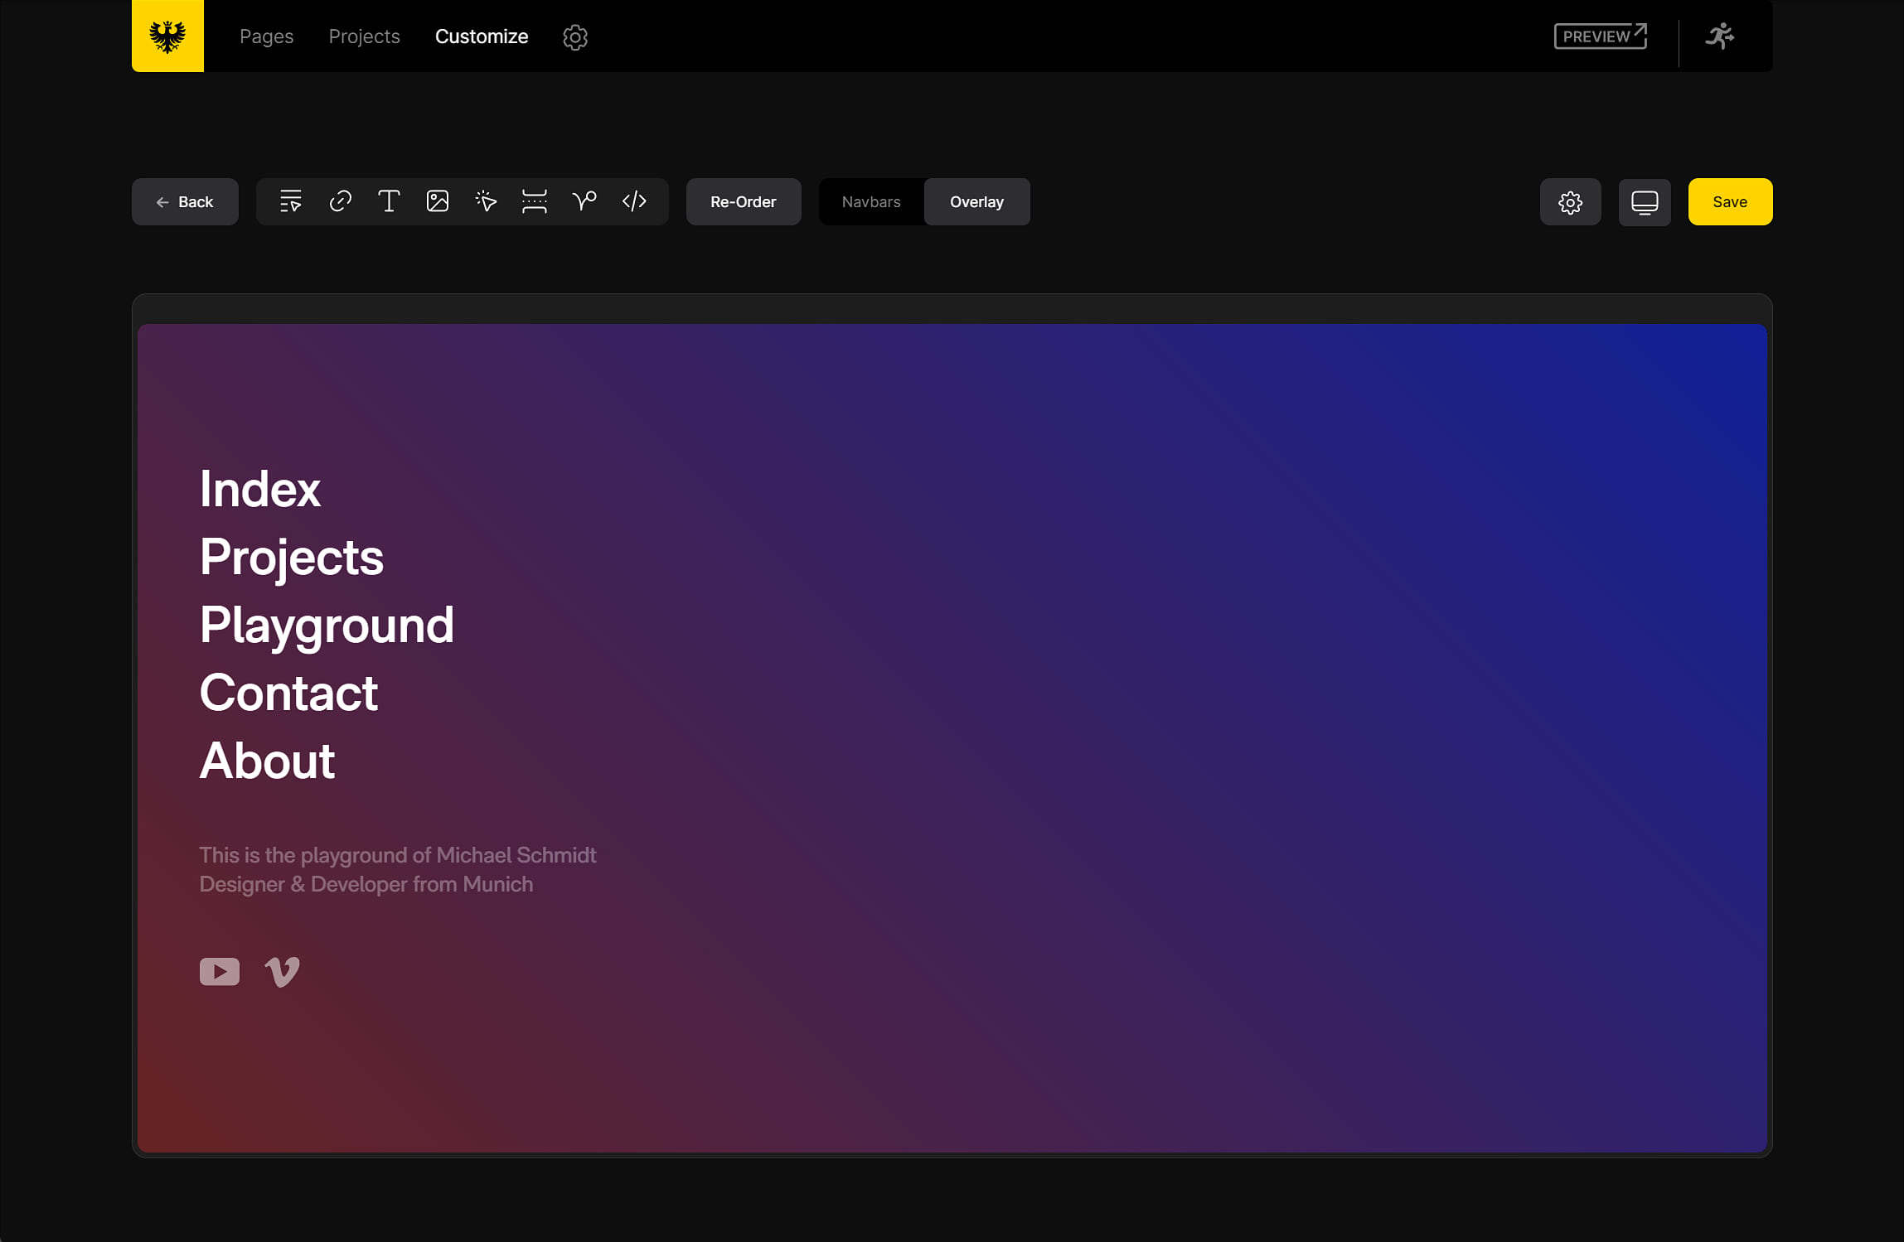The width and height of the screenshot is (1904, 1242).
Task: Click the Index menu link
Action: pyautogui.click(x=259, y=489)
